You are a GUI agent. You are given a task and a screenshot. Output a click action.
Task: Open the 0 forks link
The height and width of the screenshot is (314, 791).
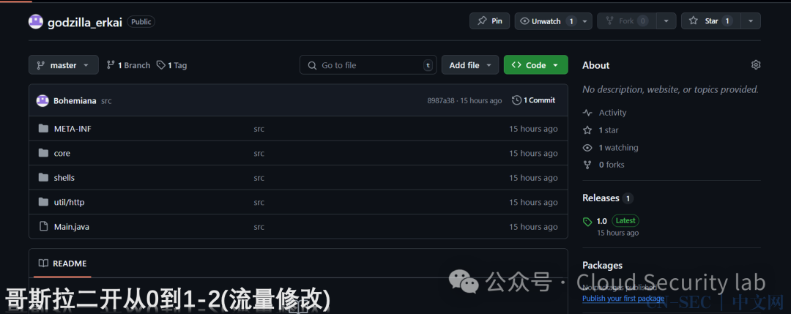point(604,165)
